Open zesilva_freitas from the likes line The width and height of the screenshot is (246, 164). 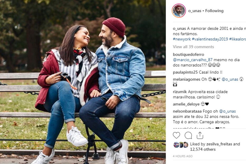(x=219, y=144)
